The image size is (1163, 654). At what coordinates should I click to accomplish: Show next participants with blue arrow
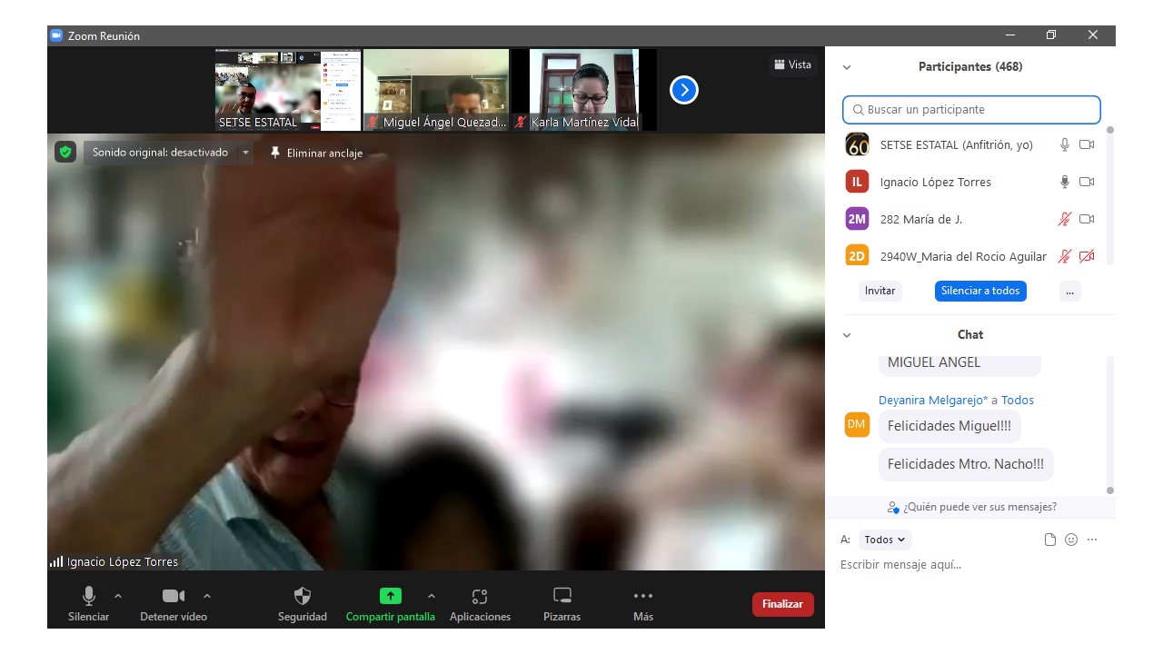(684, 90)
